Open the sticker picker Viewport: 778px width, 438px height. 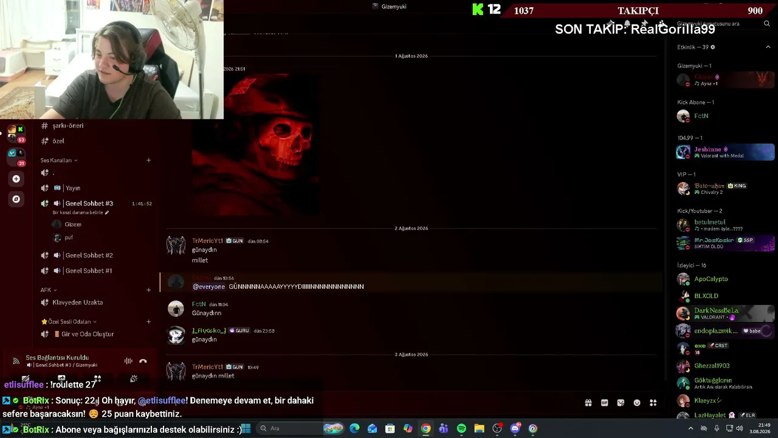(x=621, y=403)
